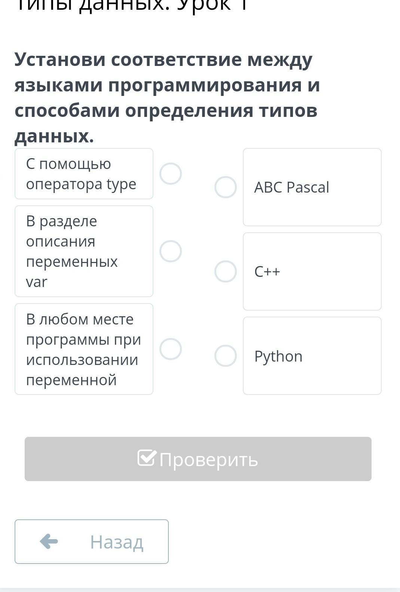Click the question heading 'Установи соответствие между'

[x=163, y=60]
